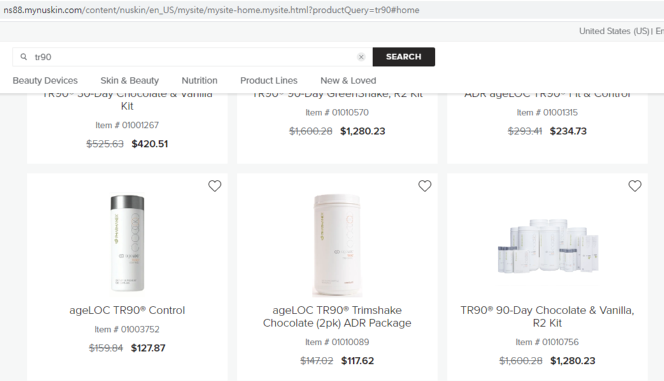Click Item # 01010756 text
The width and height of the screenshot is (664, 381).
547,342
